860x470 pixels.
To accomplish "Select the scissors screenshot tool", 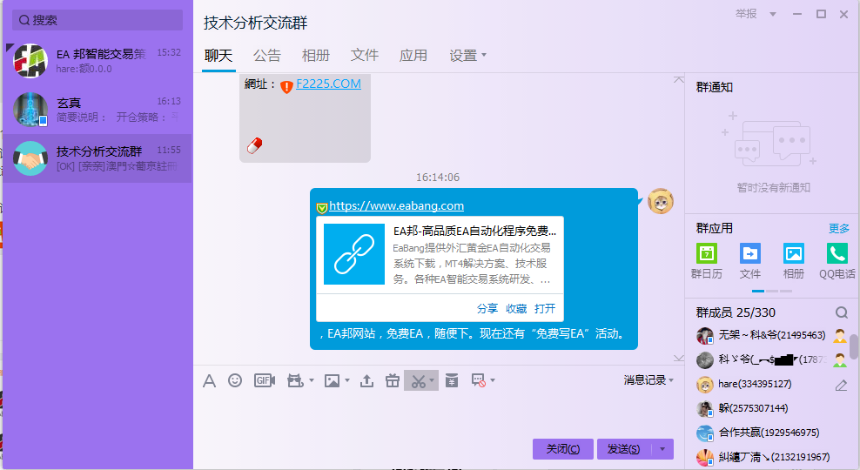I will (419, 380).
